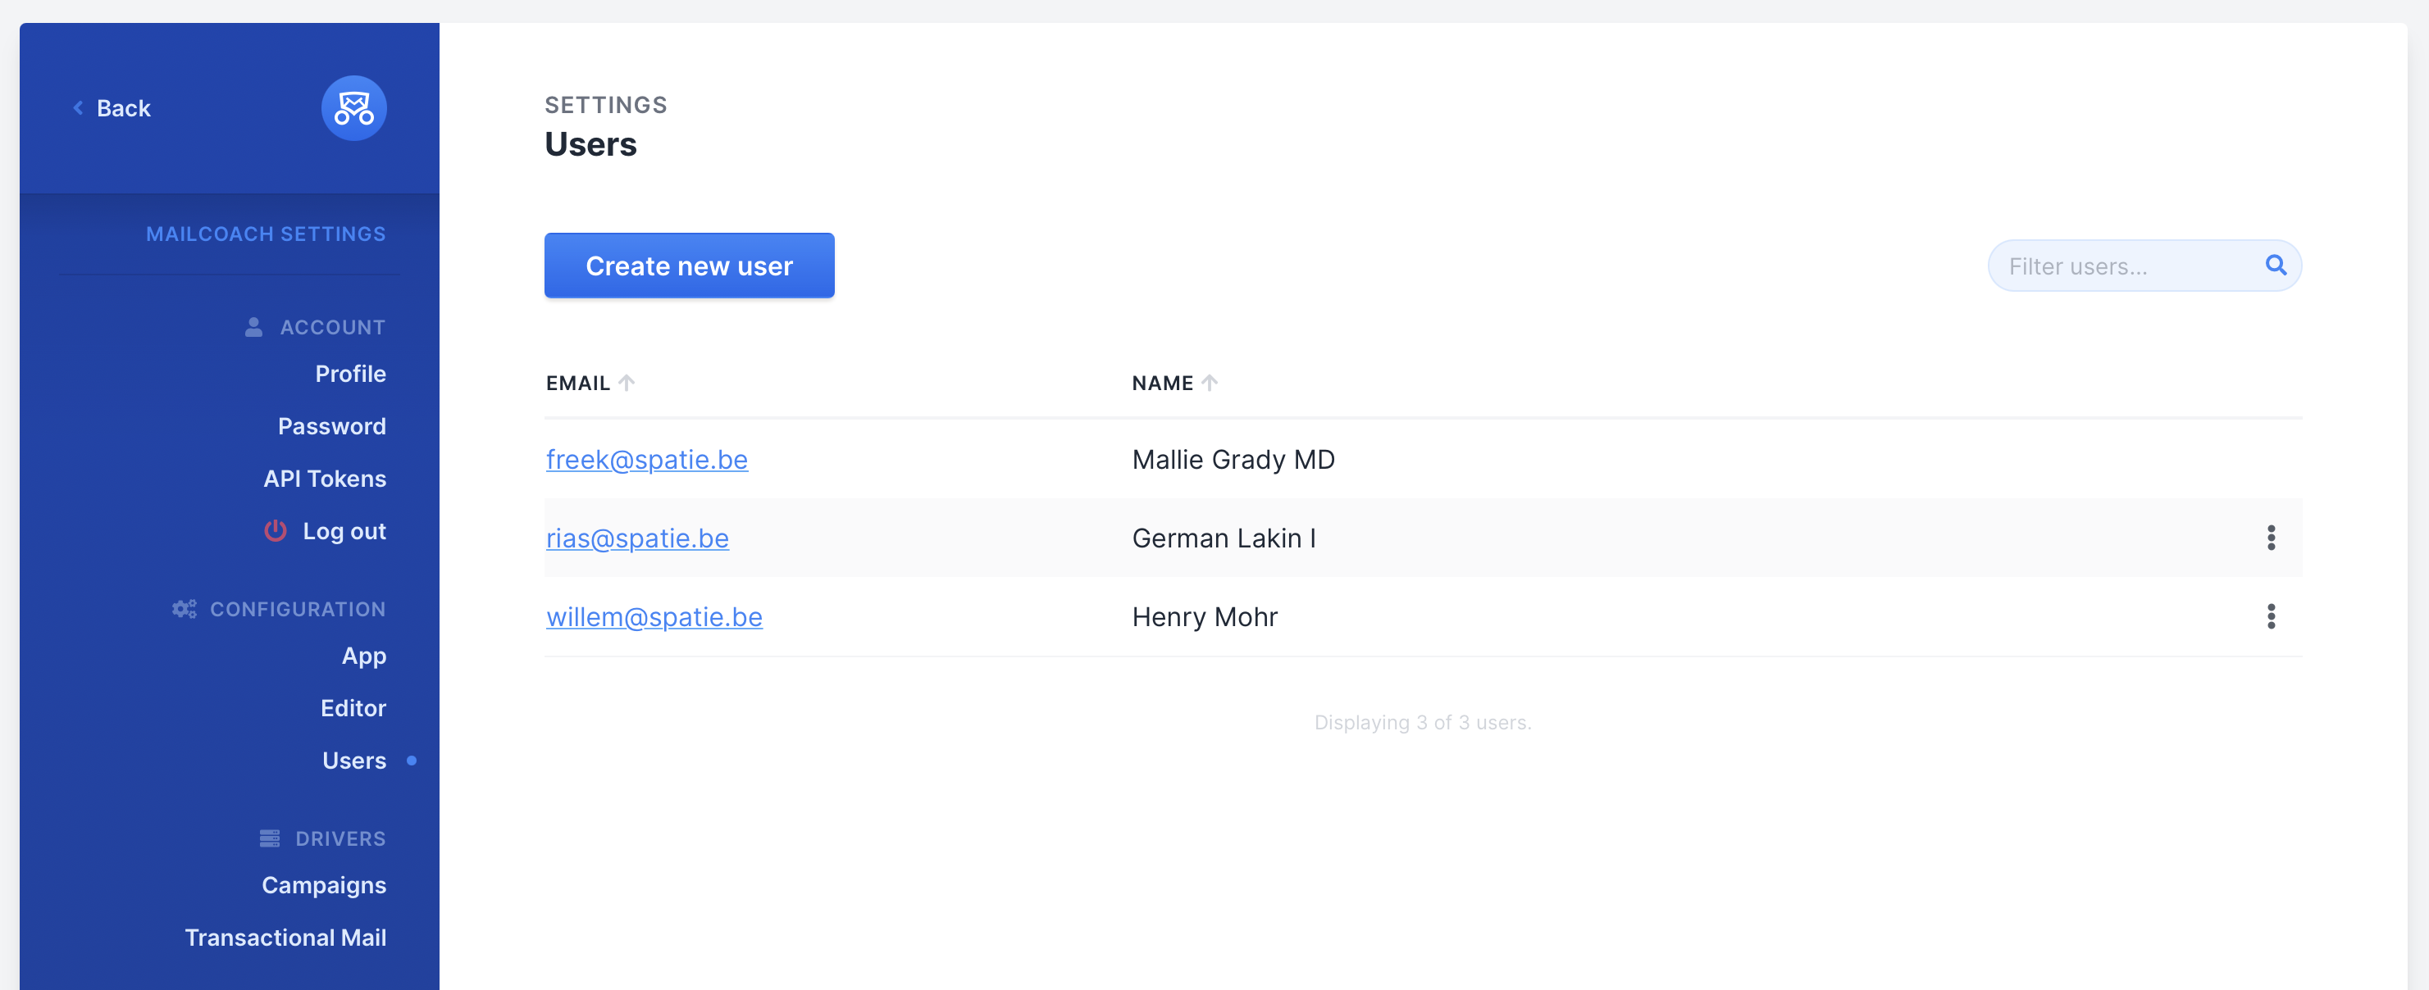Click the sort arrow beside the EMAIL header
Image resolution: width=2429 pixels, height=990 pixels.
pos(626,383)
